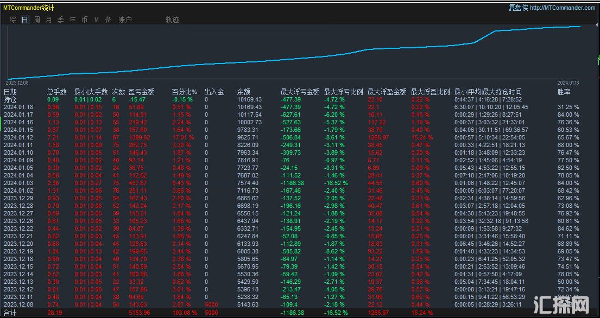Click the 最大浮亏金额 column header
600x318 pixels.
tap(300, 92)
